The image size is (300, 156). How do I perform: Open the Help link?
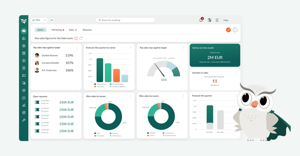[226, 20]
